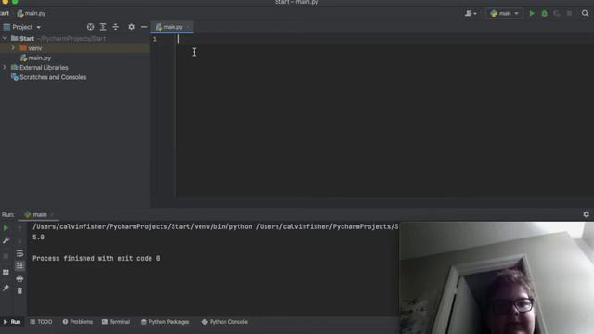Open the main run configuration dropdown
Screen dimensions: 594x334
point(504,13)
